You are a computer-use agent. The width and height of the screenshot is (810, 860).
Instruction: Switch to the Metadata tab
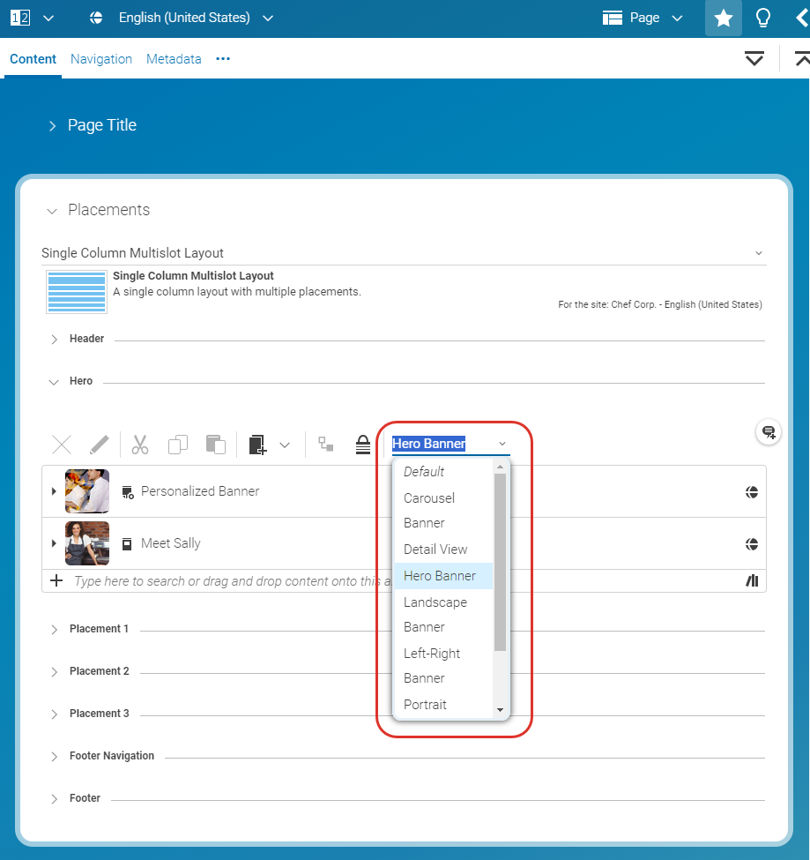173,58
